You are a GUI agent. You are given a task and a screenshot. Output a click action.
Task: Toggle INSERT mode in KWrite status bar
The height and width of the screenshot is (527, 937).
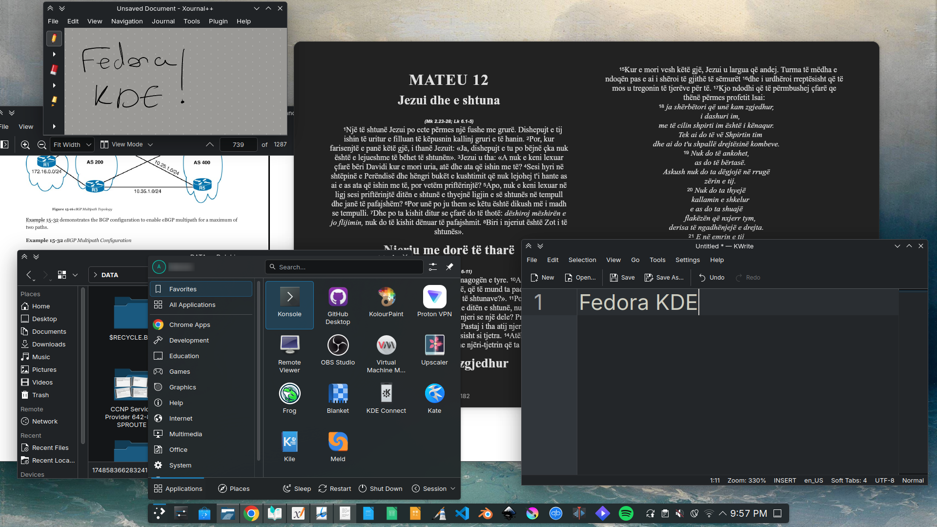click(x=785, y=481)
